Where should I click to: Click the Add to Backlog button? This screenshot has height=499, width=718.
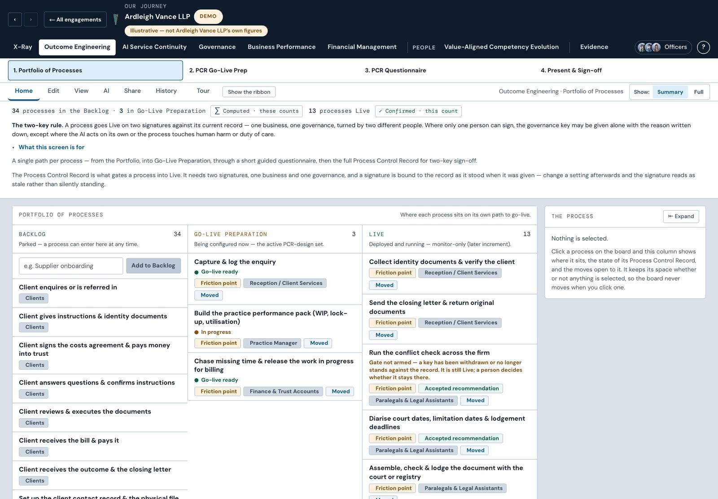pyautogui.click(x=153, y=266)
